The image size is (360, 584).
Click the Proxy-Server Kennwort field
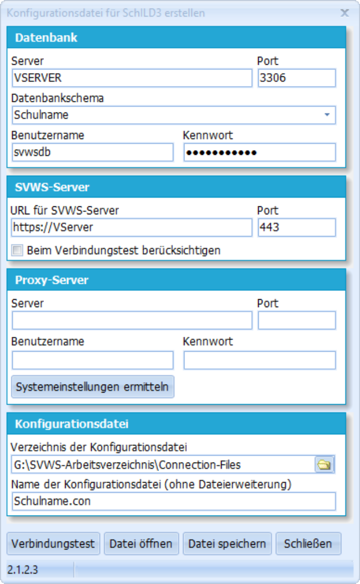tap(259, 360)
